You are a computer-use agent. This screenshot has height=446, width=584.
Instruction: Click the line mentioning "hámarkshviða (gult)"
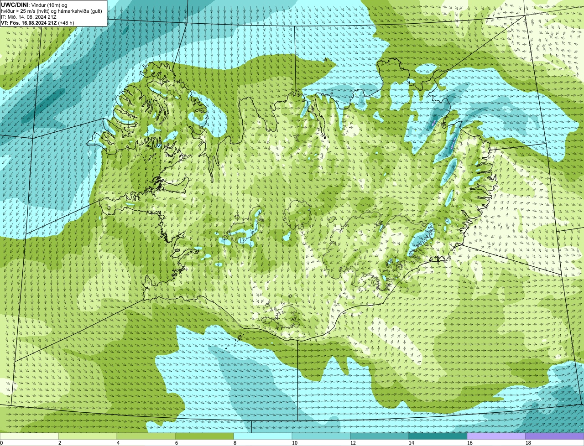pyautogui.click(x=52, y=10)
